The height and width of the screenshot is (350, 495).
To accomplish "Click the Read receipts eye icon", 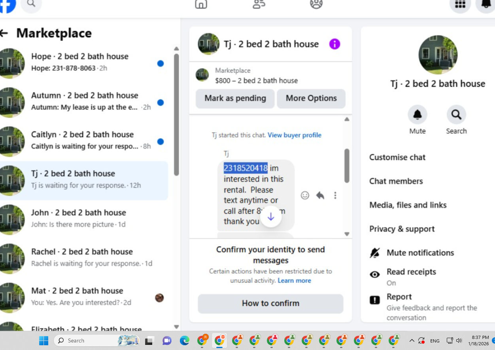I will tap(374, 274).
